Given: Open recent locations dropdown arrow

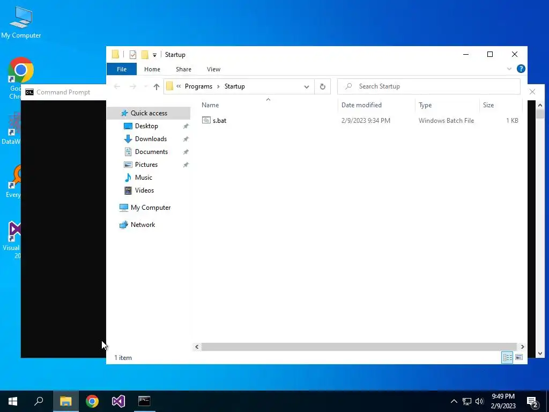Looking at the screenshot, I should pos(145,86).
